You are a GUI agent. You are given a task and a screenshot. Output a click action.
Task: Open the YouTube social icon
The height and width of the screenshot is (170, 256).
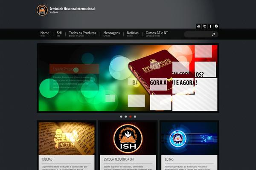[x=199, y=26]
